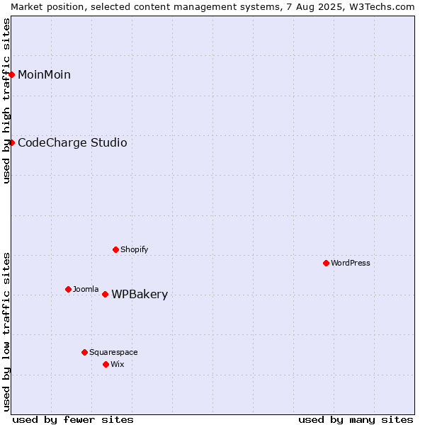Click the red Joomla data point
425x425 pixels.
pos(68,290)
